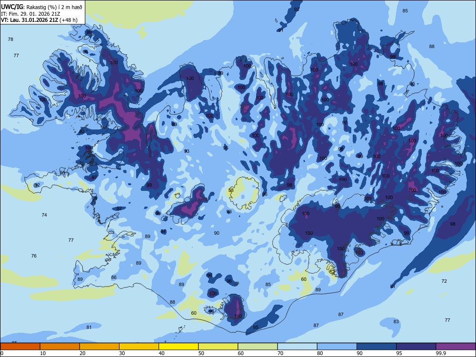Screen dimensions: 476x357
Task: Click the humidity value '58' on the central glacier
Action: [231, 190]
